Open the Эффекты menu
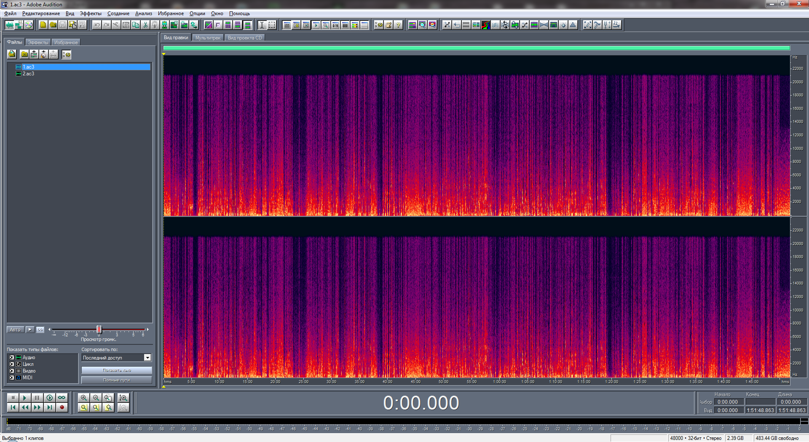 (x=91, y=13)
